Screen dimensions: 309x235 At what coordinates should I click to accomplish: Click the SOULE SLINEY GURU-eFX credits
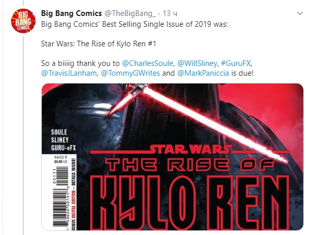(63, 140)
